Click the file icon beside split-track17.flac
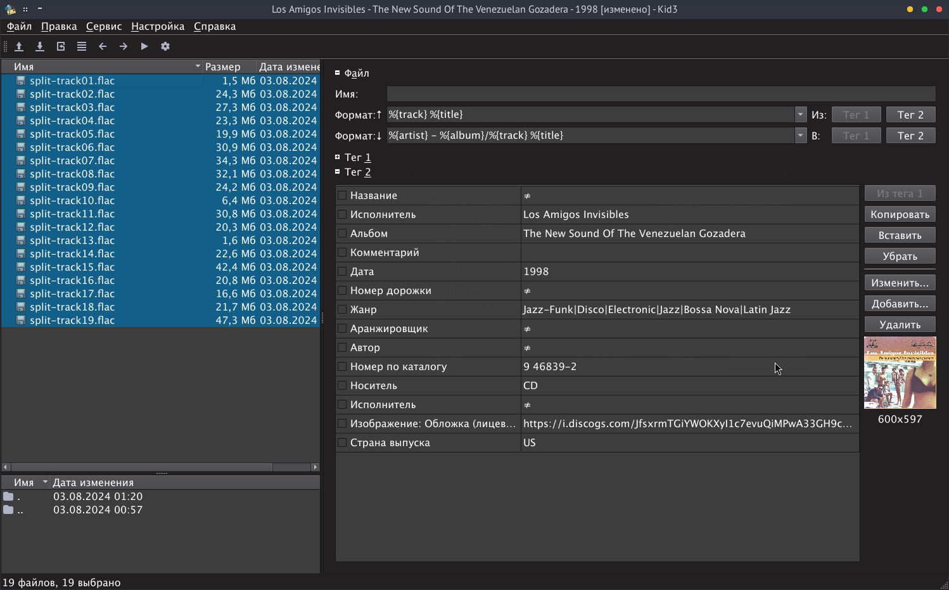The width and height of the screenshot is (949, 590). [x=21, y=293]
